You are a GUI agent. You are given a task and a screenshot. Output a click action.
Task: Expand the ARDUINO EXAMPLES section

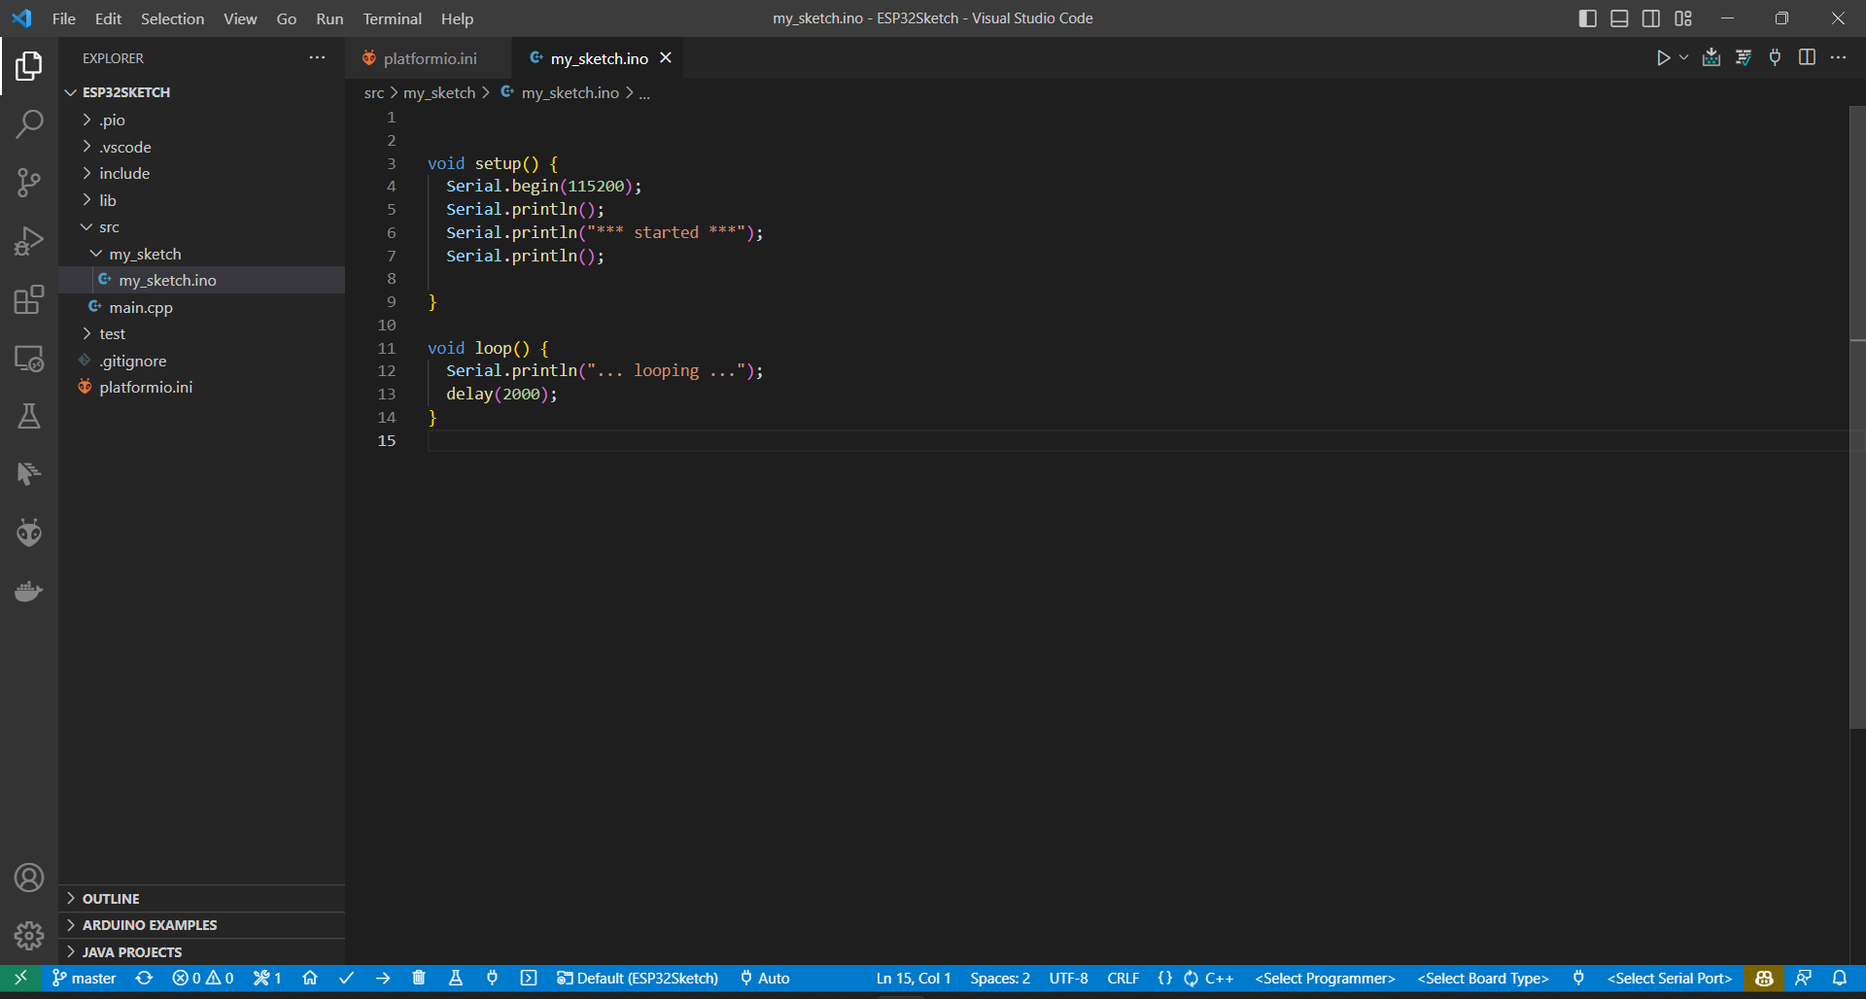(x=201, y=925)
